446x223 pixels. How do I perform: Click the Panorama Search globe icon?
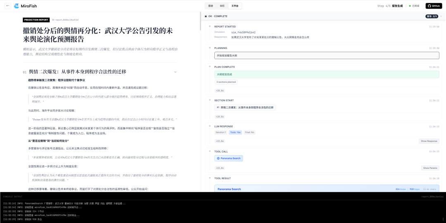(218, 158)
